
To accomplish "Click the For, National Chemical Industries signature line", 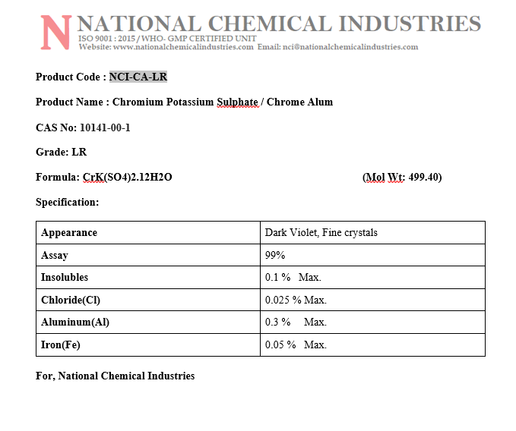I will point(115,376).
